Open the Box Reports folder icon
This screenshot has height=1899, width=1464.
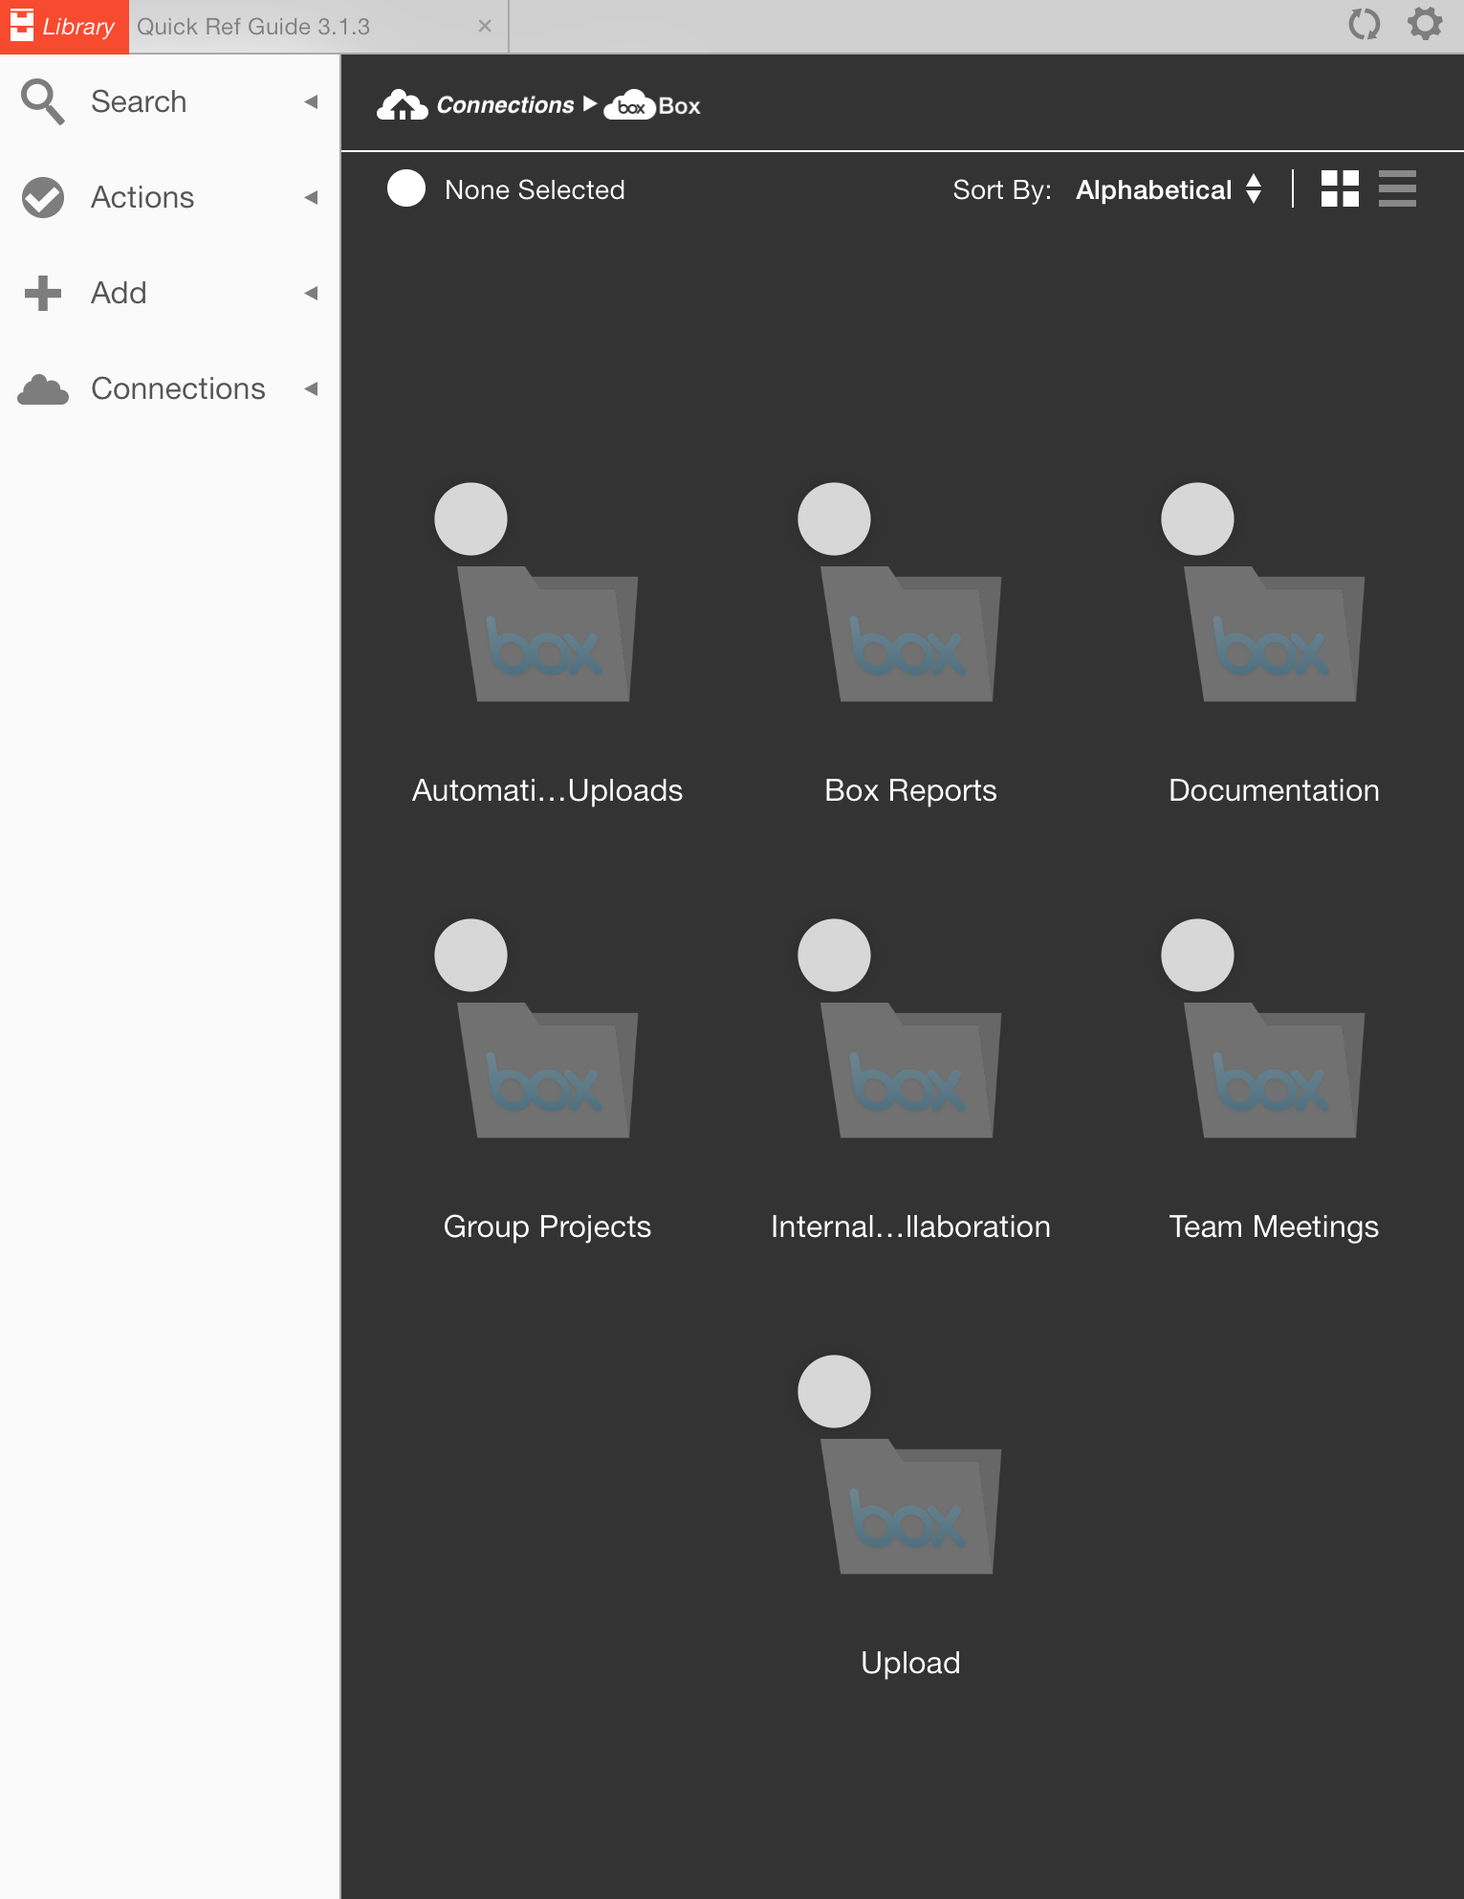[x=910, y=634]
